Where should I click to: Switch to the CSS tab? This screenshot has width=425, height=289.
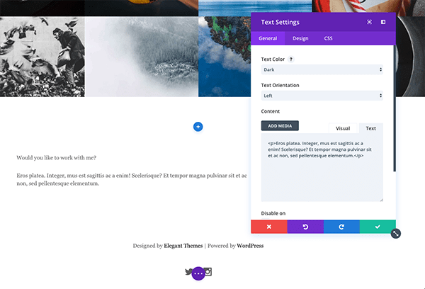click(328, 38)
